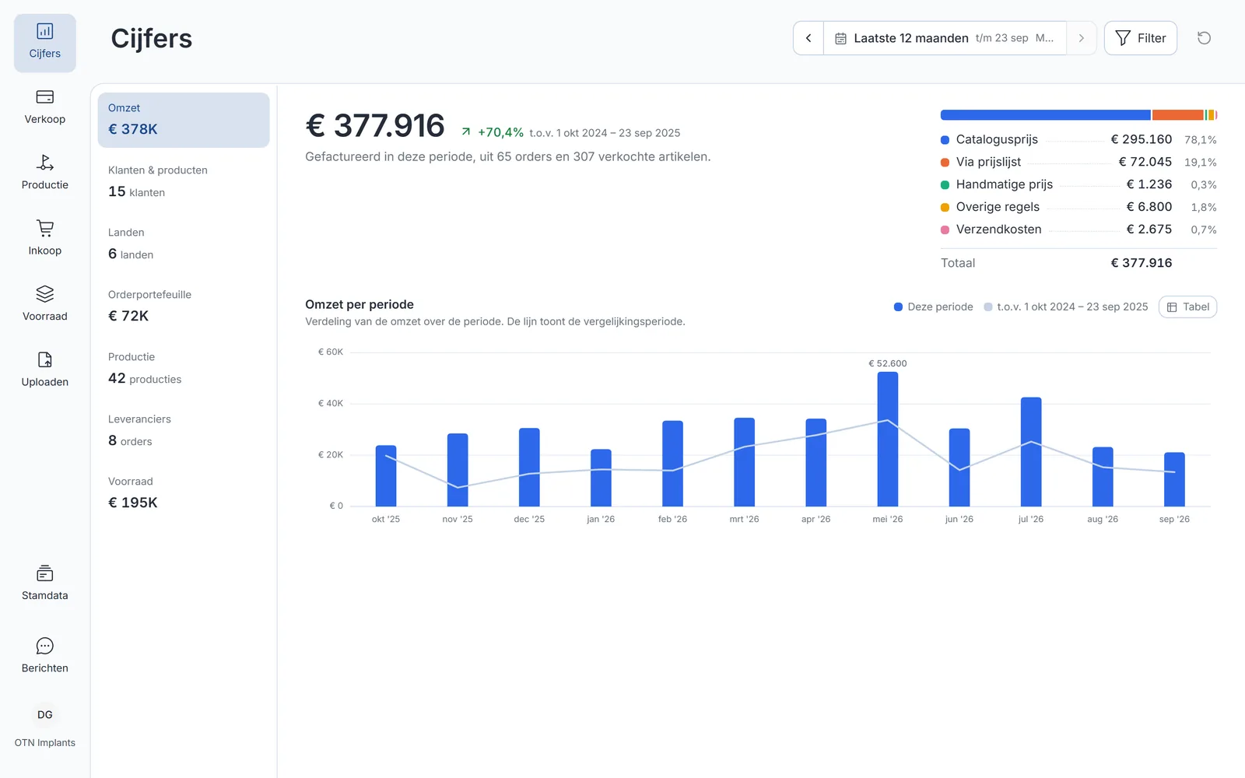Select the Productie 42 producties card
The image size is (1245, 778).
[184, 369]
